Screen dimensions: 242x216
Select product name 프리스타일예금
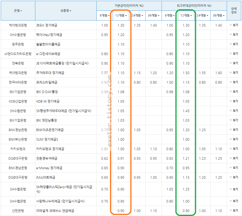(47, 82)
